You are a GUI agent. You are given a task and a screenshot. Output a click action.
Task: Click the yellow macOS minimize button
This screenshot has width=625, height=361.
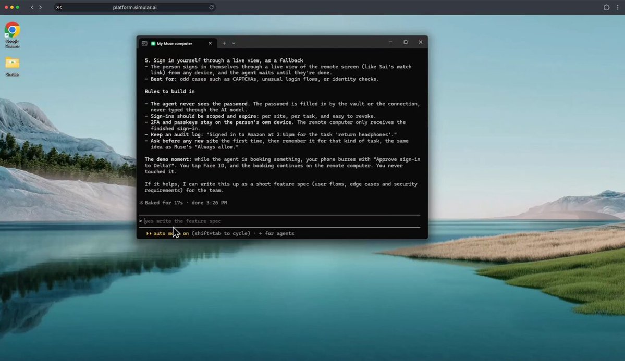point(12,7)
